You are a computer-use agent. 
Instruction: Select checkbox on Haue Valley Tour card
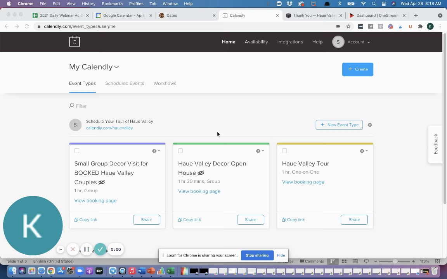(x=284, y=151)
